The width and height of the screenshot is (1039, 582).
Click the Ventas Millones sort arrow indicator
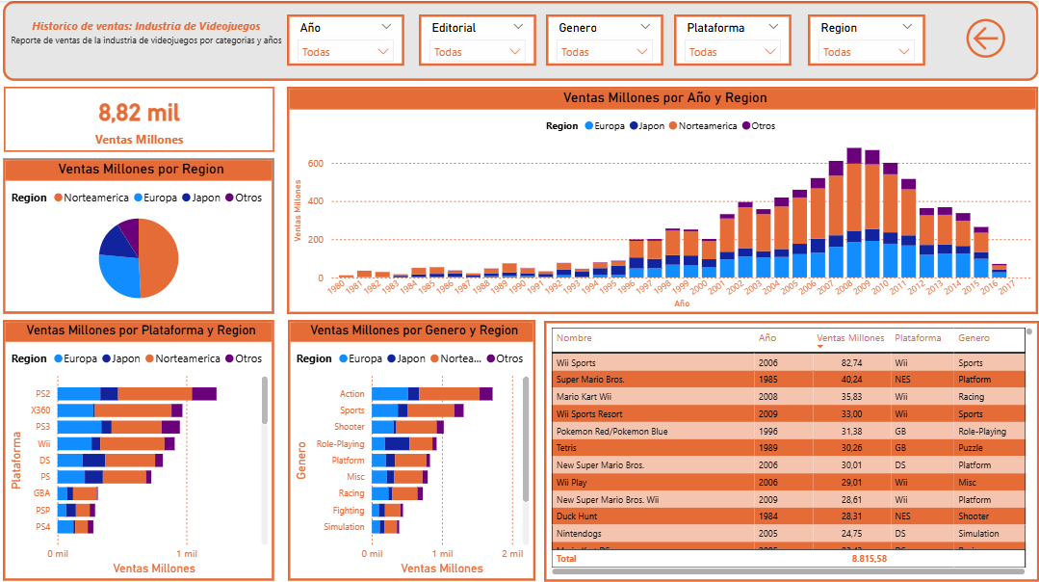(820, 347)
